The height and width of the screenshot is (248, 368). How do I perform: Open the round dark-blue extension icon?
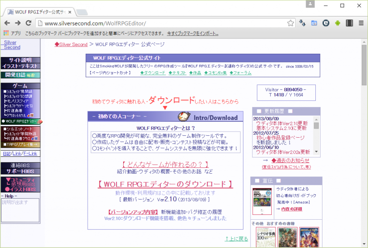326,23
